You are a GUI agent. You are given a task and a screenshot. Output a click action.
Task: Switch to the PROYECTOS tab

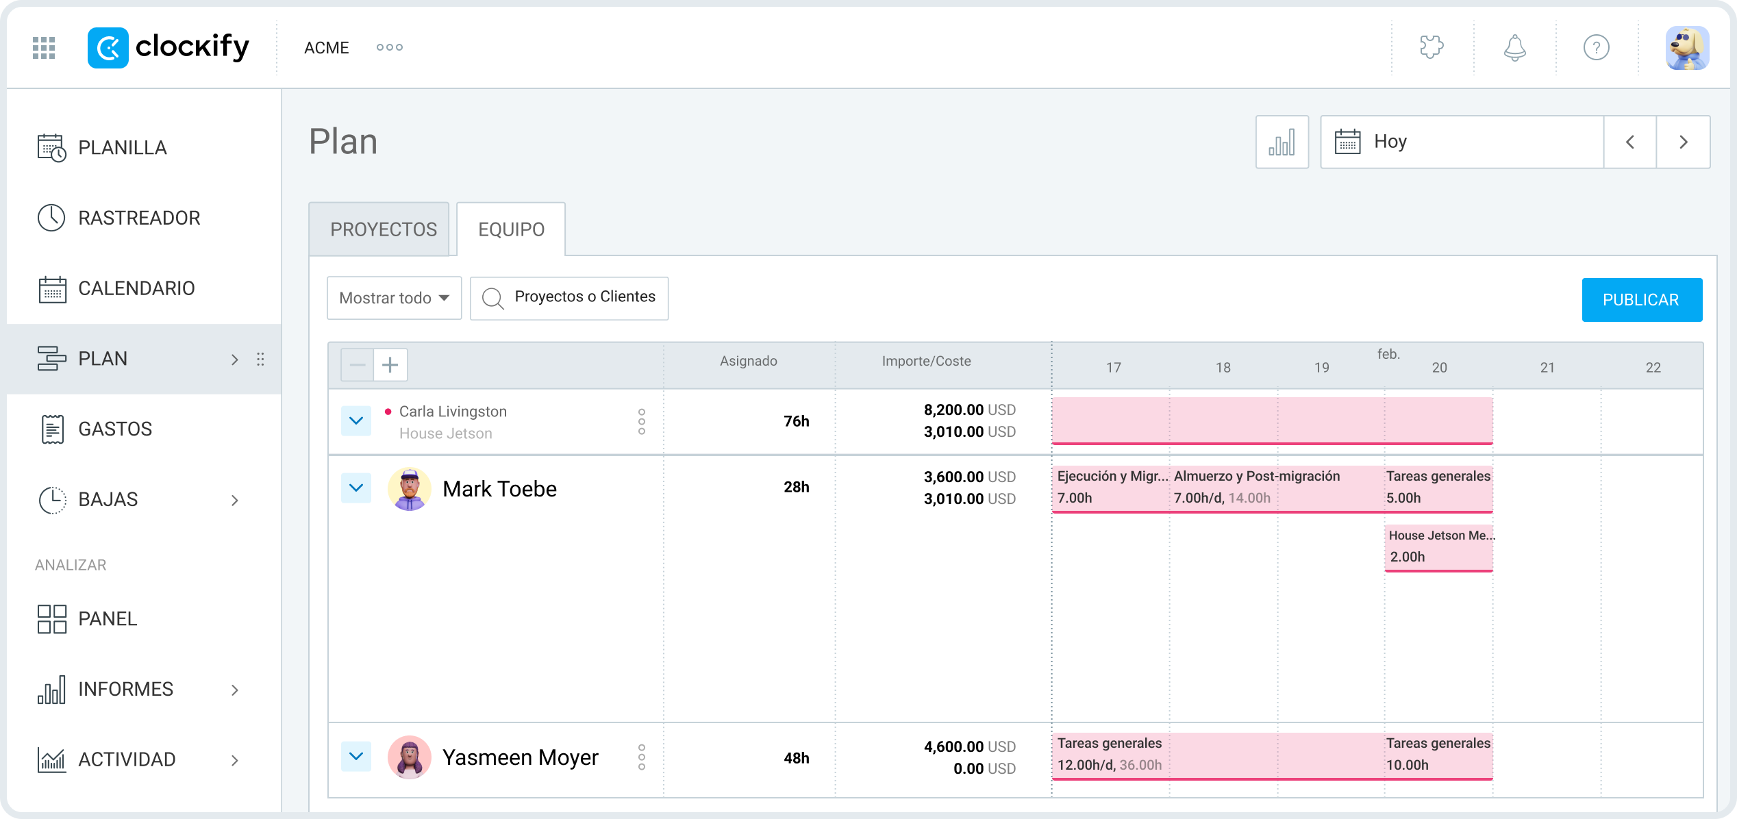tap(384, 229)
